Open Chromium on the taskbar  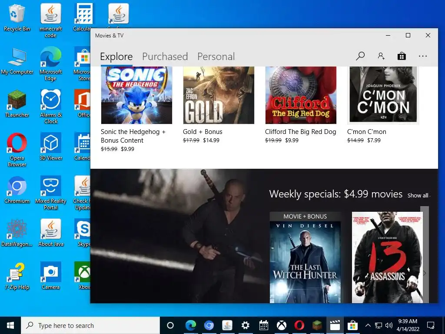point(209,325)
